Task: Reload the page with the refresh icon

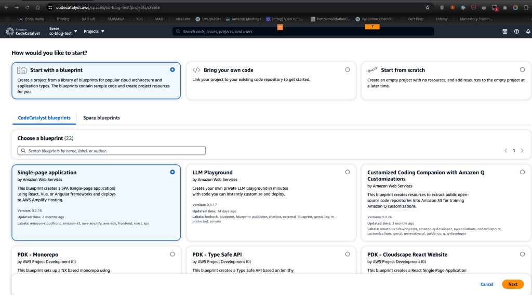Action: [x=27, y=7]
